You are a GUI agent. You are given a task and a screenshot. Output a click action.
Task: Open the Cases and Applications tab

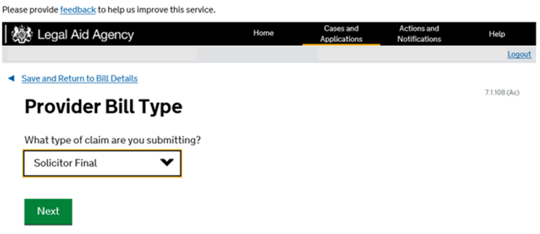tap(341, 34)
